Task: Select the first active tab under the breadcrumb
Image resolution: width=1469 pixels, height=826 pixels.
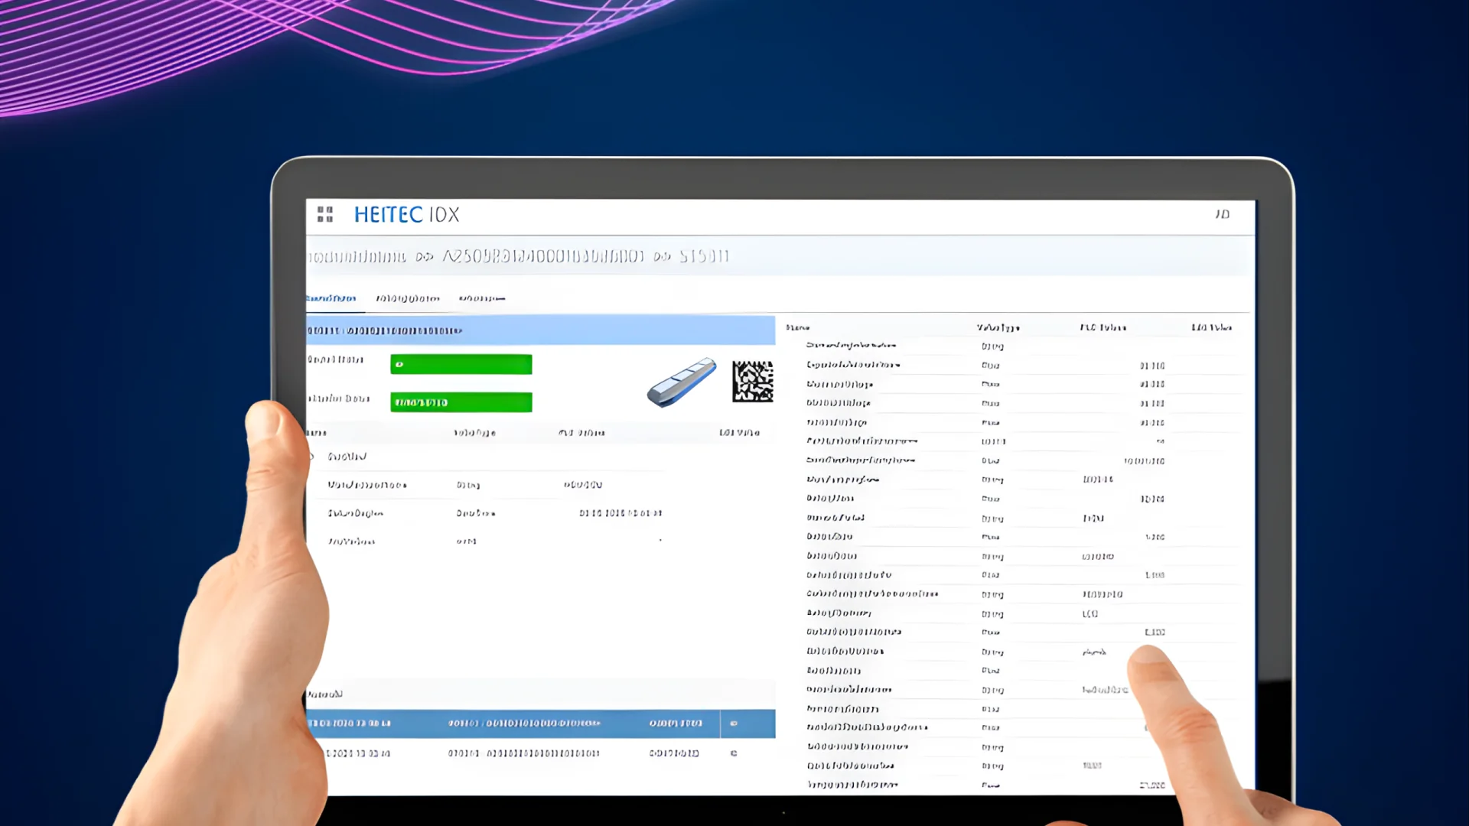Action: tap(331, 298)
